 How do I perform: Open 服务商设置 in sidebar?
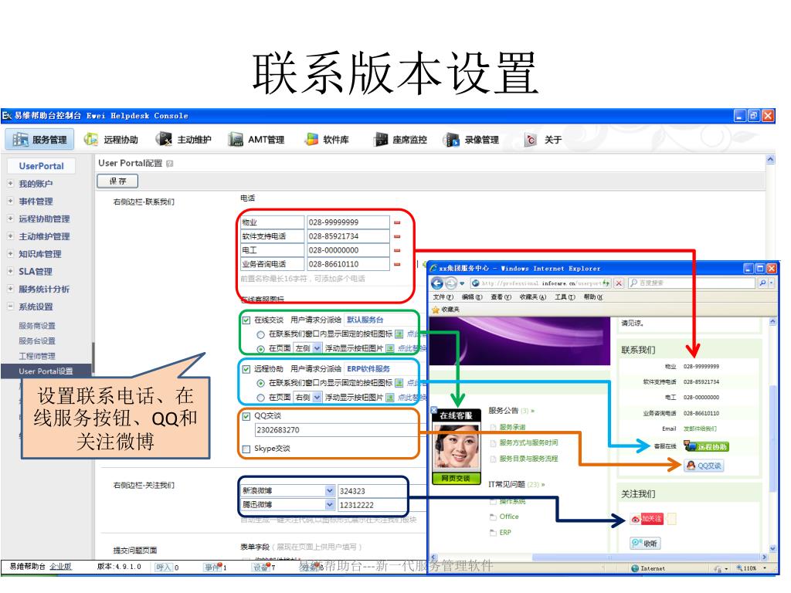point(37,326)
